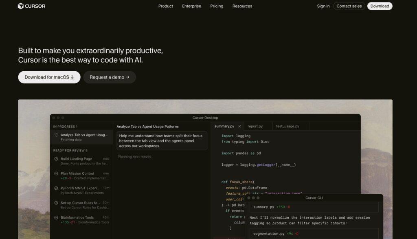The width and height of the screenshot is (417, 239).
Task: Open the Set up Cursor Rules task
Action: coord(81,205)
